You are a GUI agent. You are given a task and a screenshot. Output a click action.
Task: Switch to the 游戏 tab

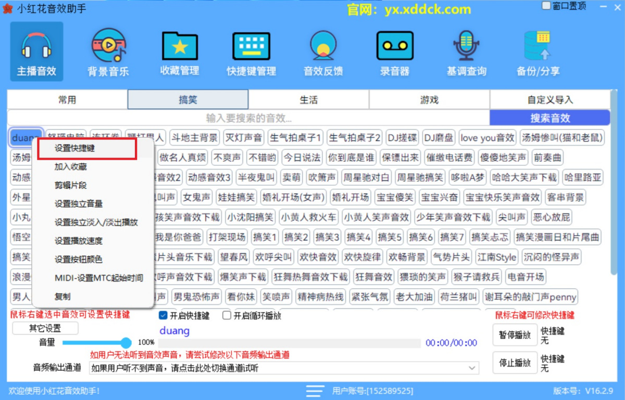point(429,99)
